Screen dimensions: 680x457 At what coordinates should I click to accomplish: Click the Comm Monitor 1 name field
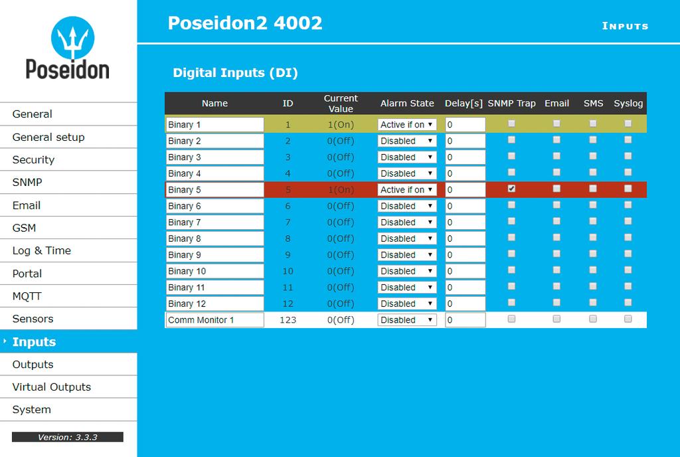(214, 320)
